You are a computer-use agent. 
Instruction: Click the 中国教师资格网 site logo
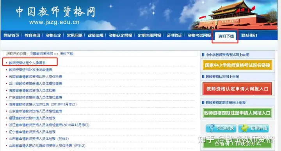[x=55, y=12]
